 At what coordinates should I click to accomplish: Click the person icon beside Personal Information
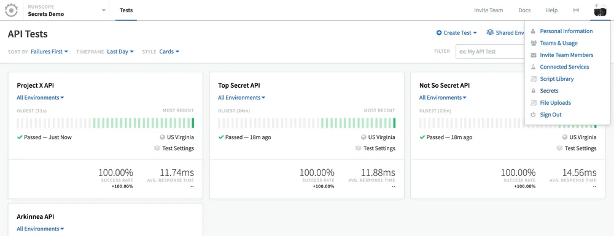[x=533, y=31]
